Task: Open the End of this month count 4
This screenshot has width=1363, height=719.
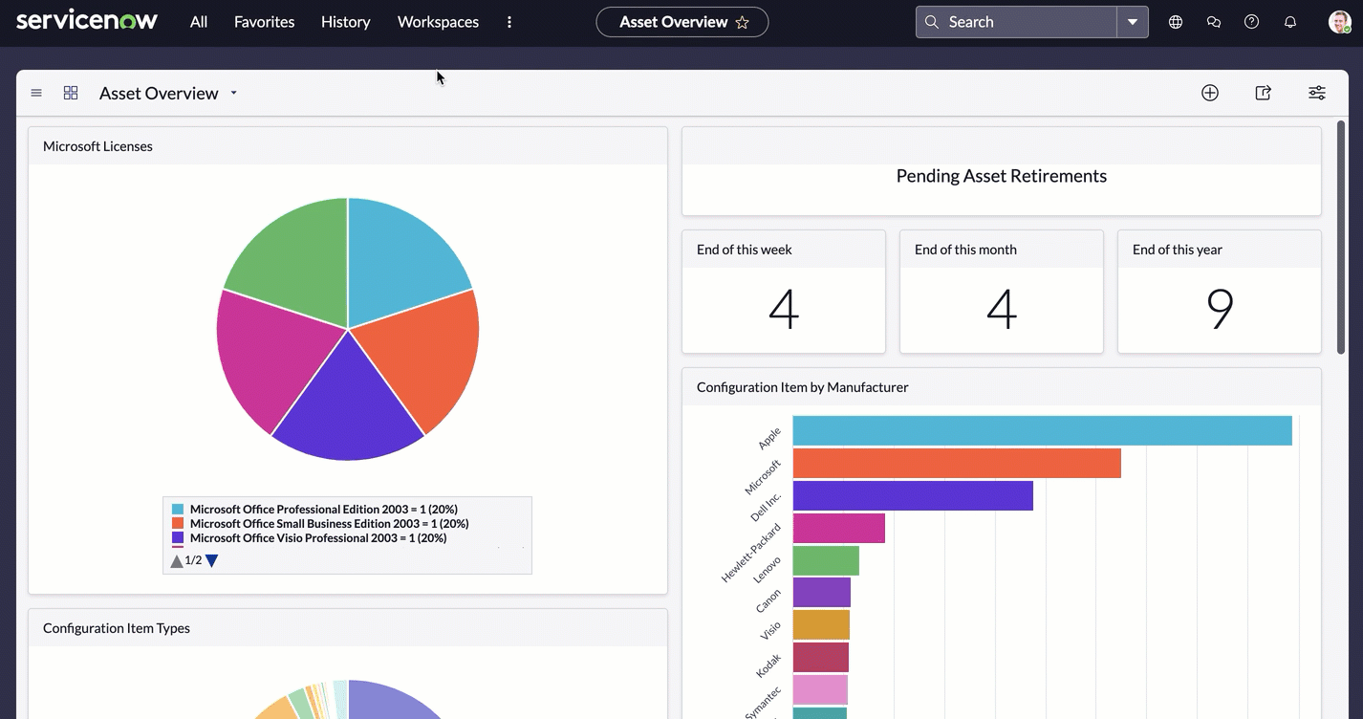Action: 1002,309
